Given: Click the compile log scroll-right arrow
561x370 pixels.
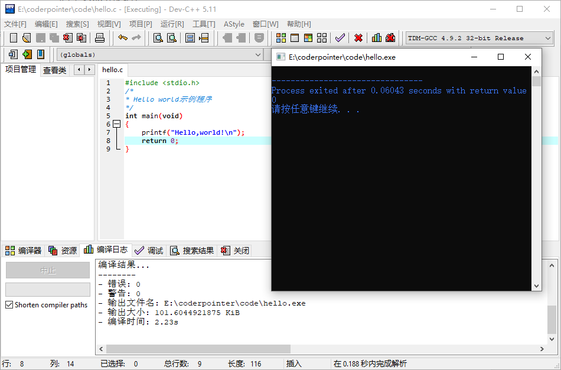Looking at the screenshot, I should pos(542,349).
